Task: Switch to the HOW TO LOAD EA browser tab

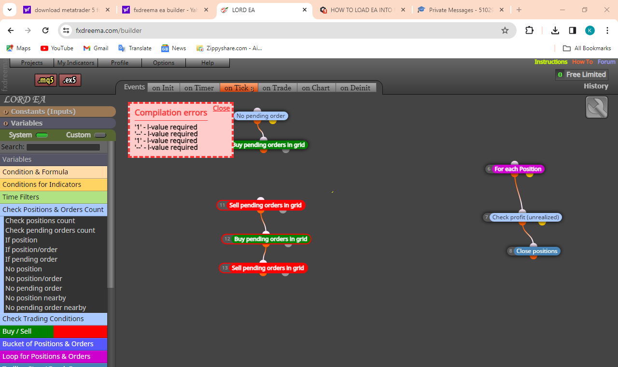Action: [x=362, y=10]
